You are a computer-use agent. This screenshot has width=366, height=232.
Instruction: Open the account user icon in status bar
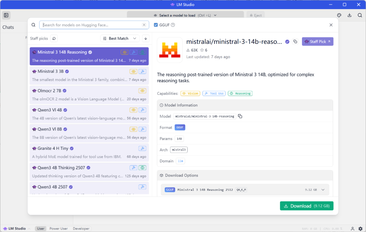[x=352, y=229]
